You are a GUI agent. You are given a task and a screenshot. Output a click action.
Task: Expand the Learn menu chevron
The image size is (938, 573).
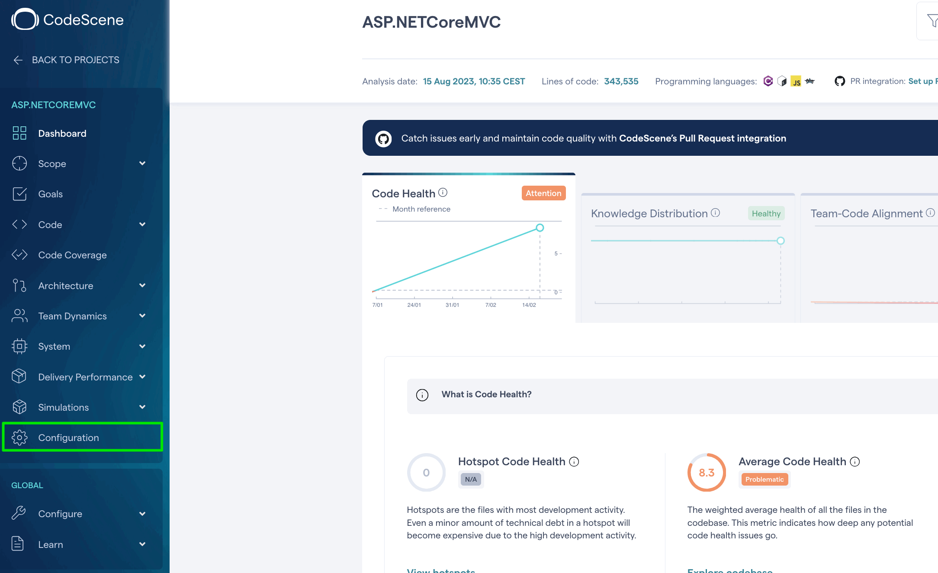142,544
